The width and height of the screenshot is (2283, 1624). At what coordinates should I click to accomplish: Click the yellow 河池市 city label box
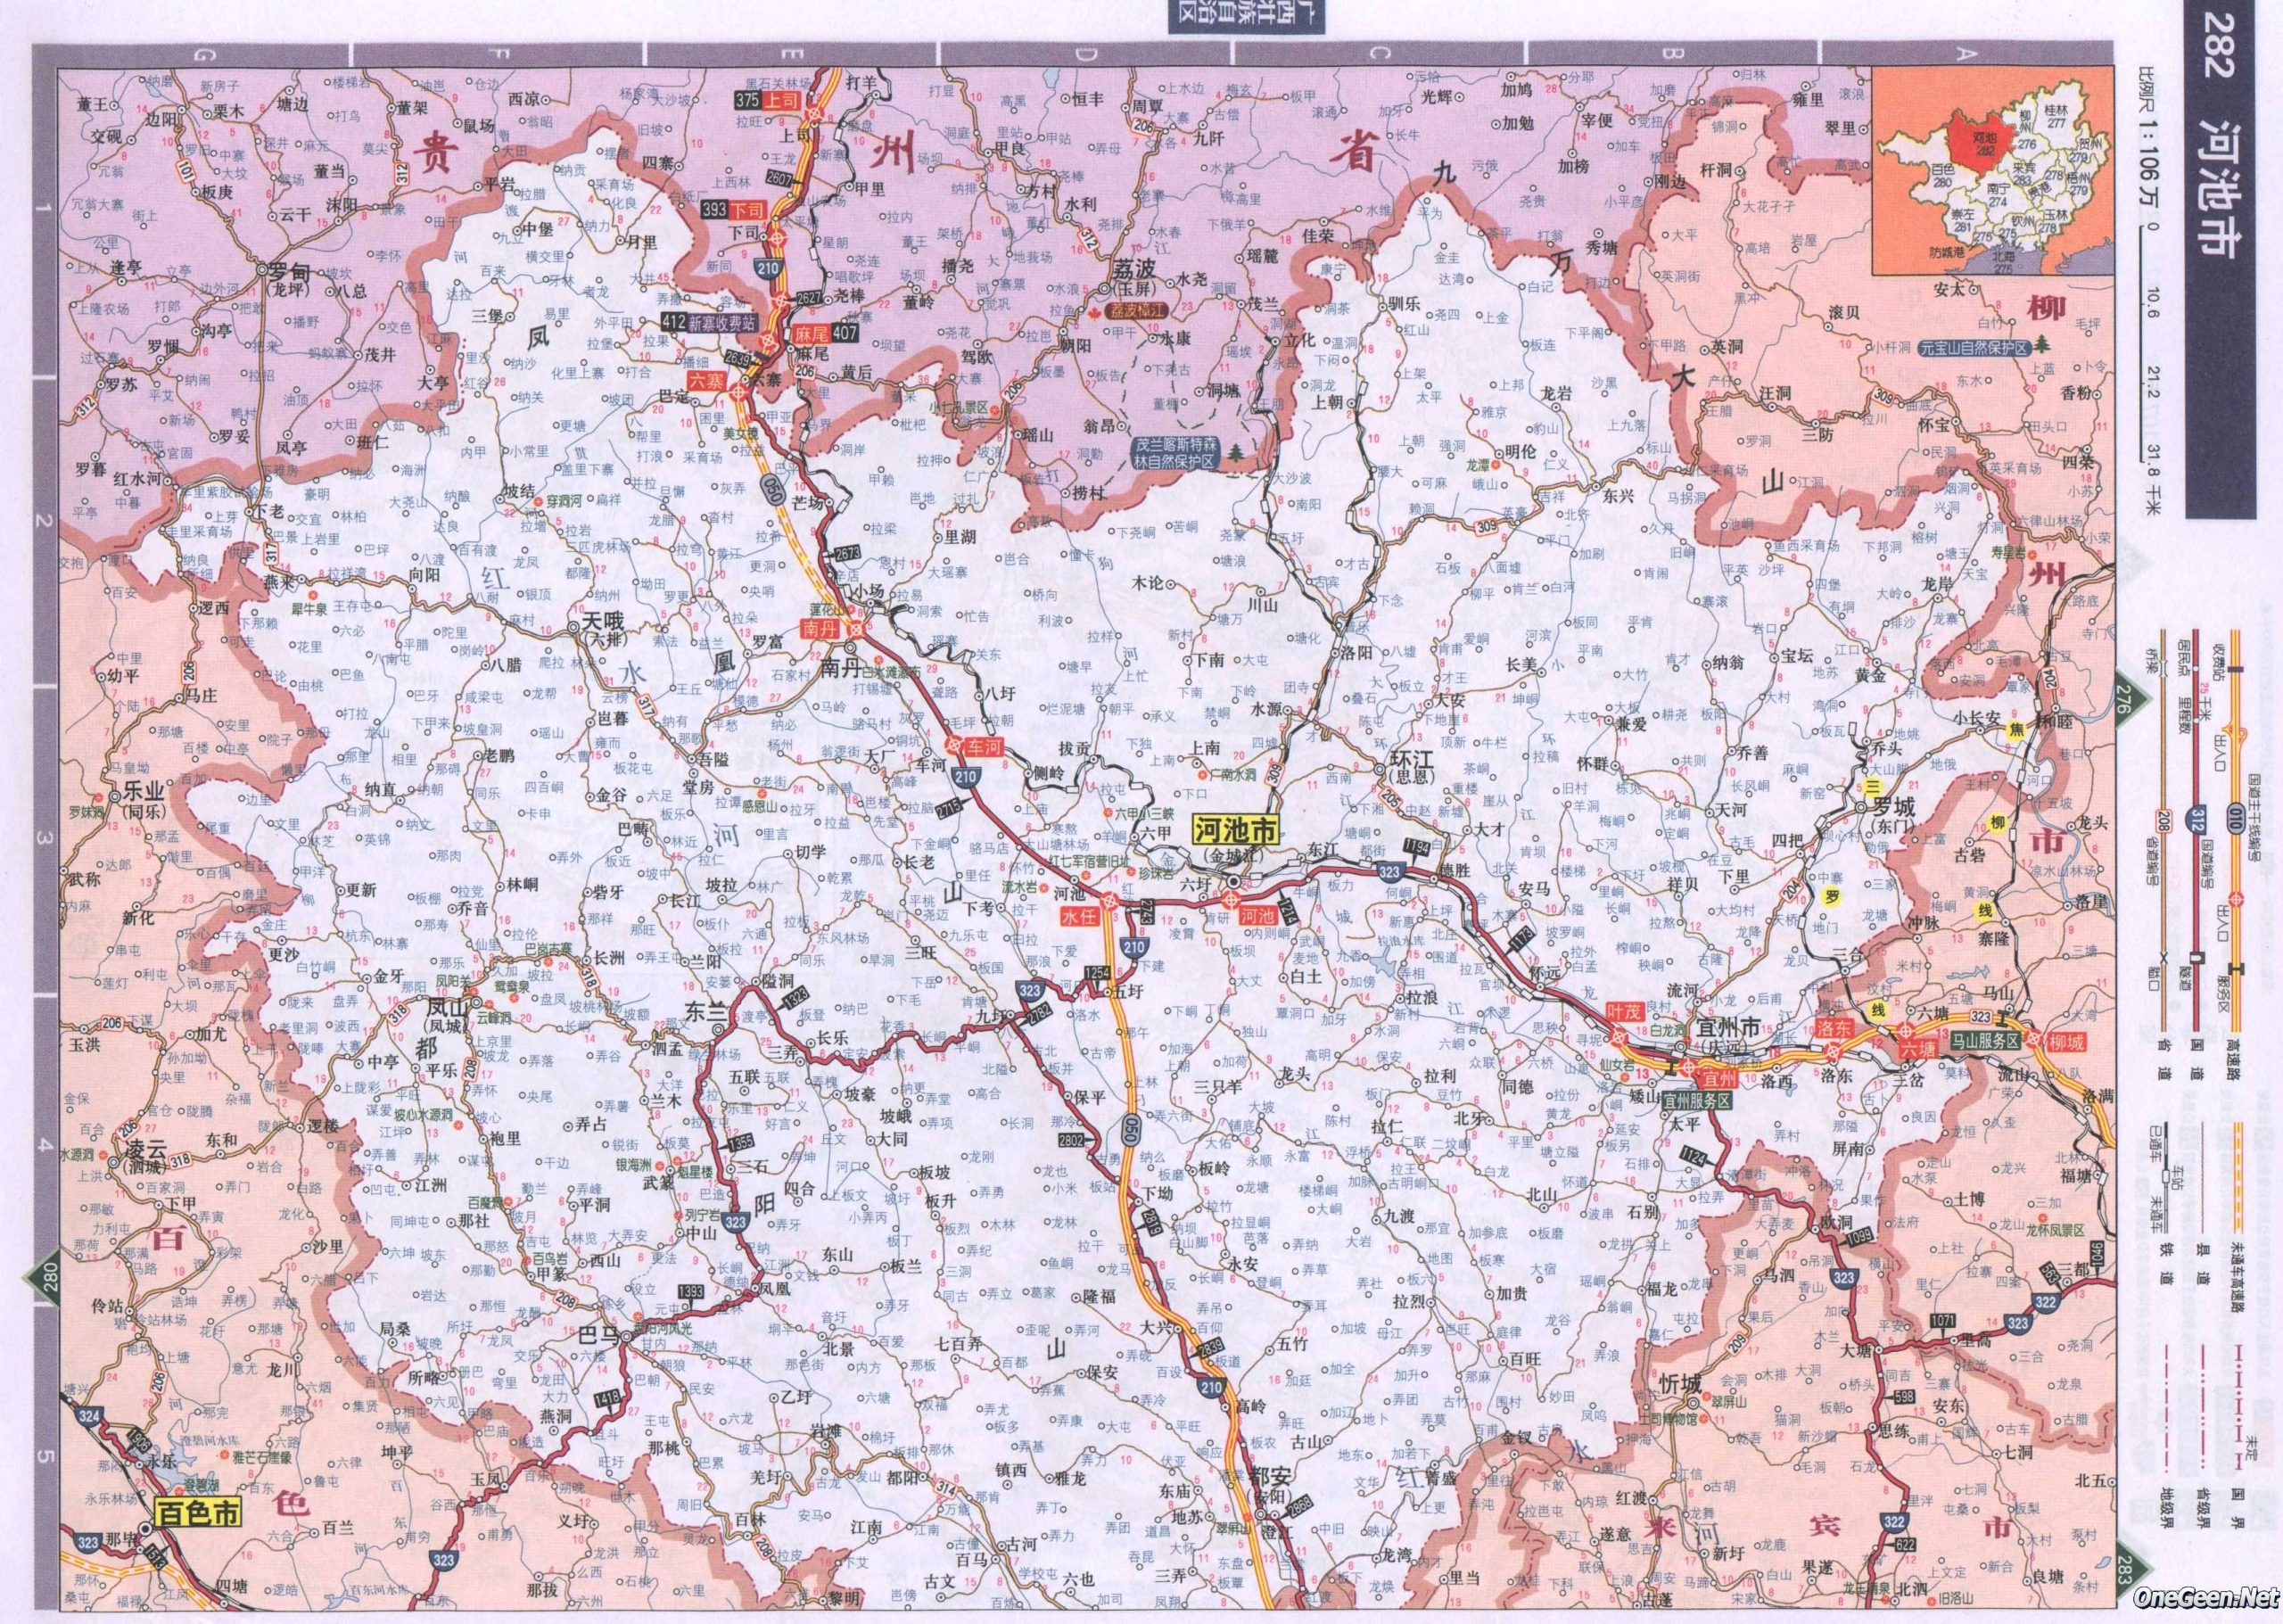point(1237,831)
